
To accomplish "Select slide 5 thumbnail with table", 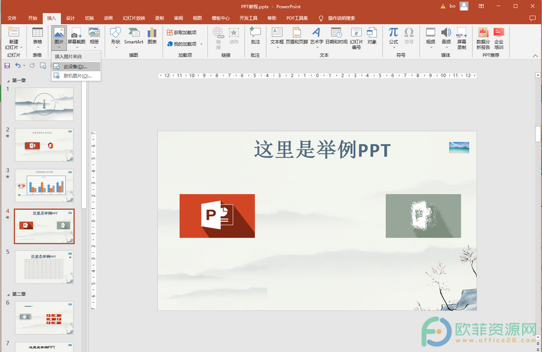I will tap(44, 267).
